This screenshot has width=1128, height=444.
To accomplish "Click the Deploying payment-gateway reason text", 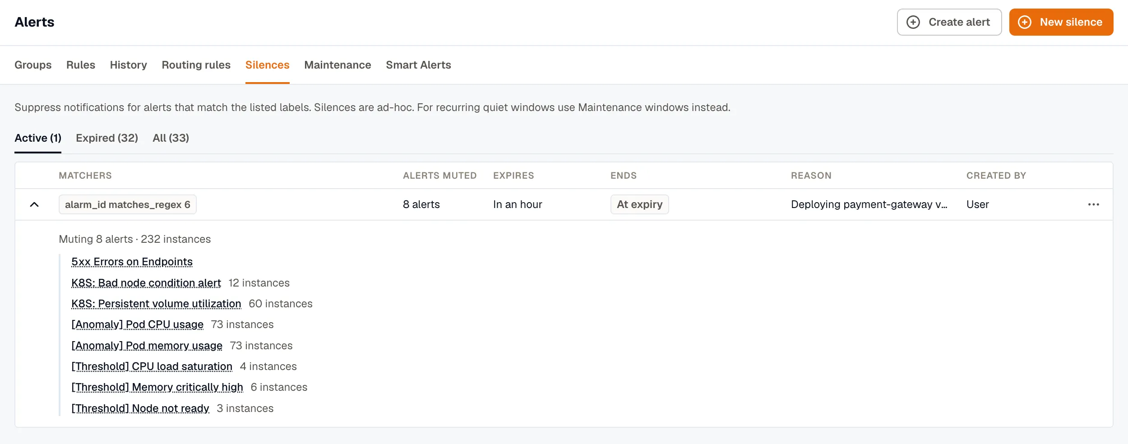I will (x=869, y=204).
